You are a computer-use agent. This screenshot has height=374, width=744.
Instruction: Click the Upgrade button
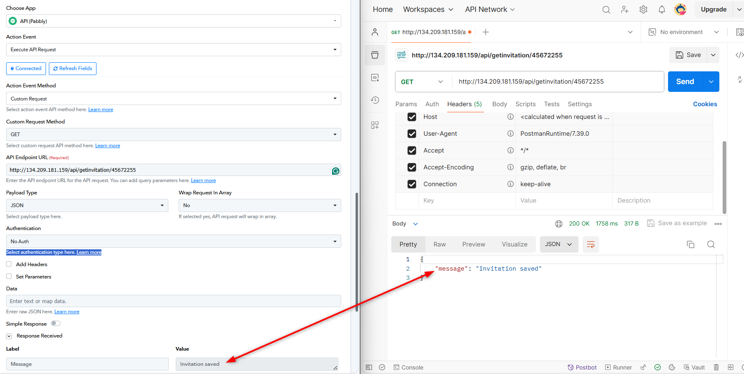pos(714,9)
